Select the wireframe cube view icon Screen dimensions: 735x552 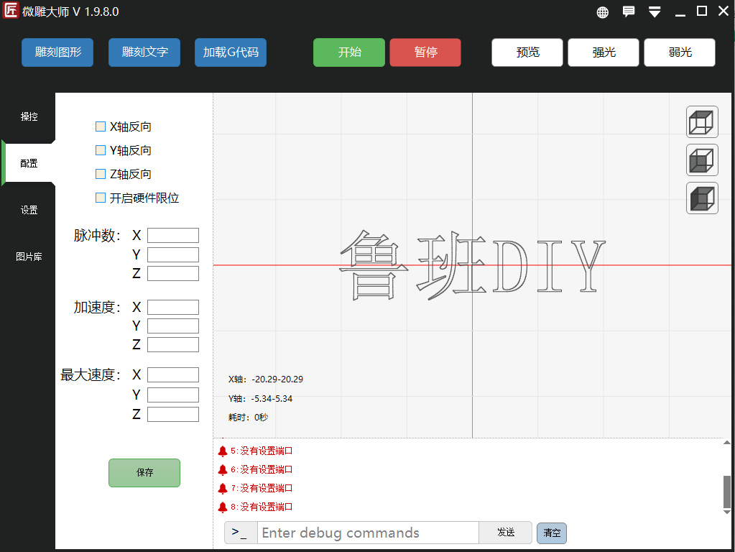click(x=702, y=121)
